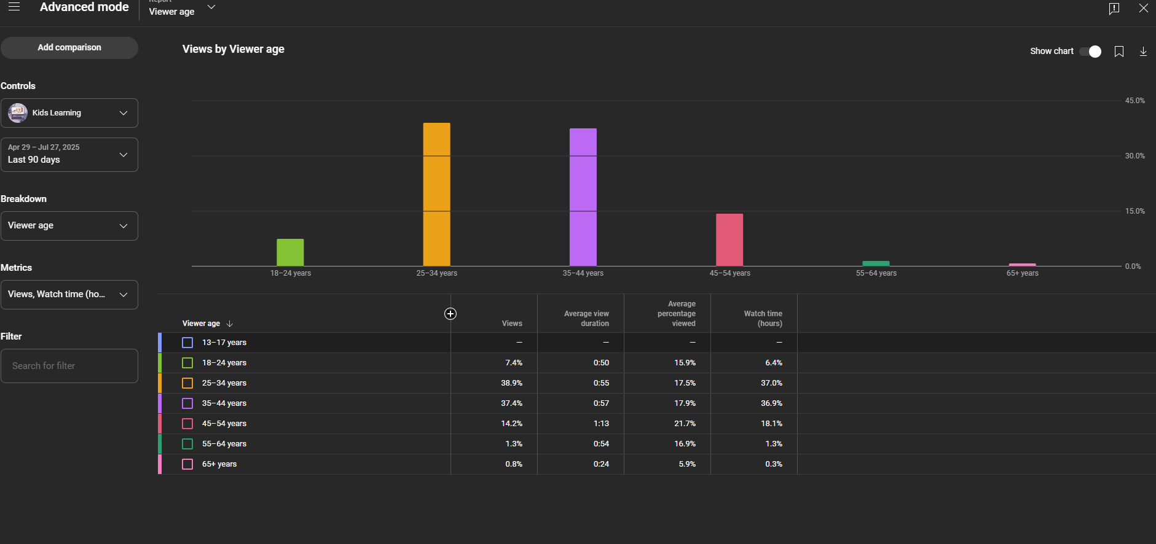Click the 38.9% views value

coord(511,383)
